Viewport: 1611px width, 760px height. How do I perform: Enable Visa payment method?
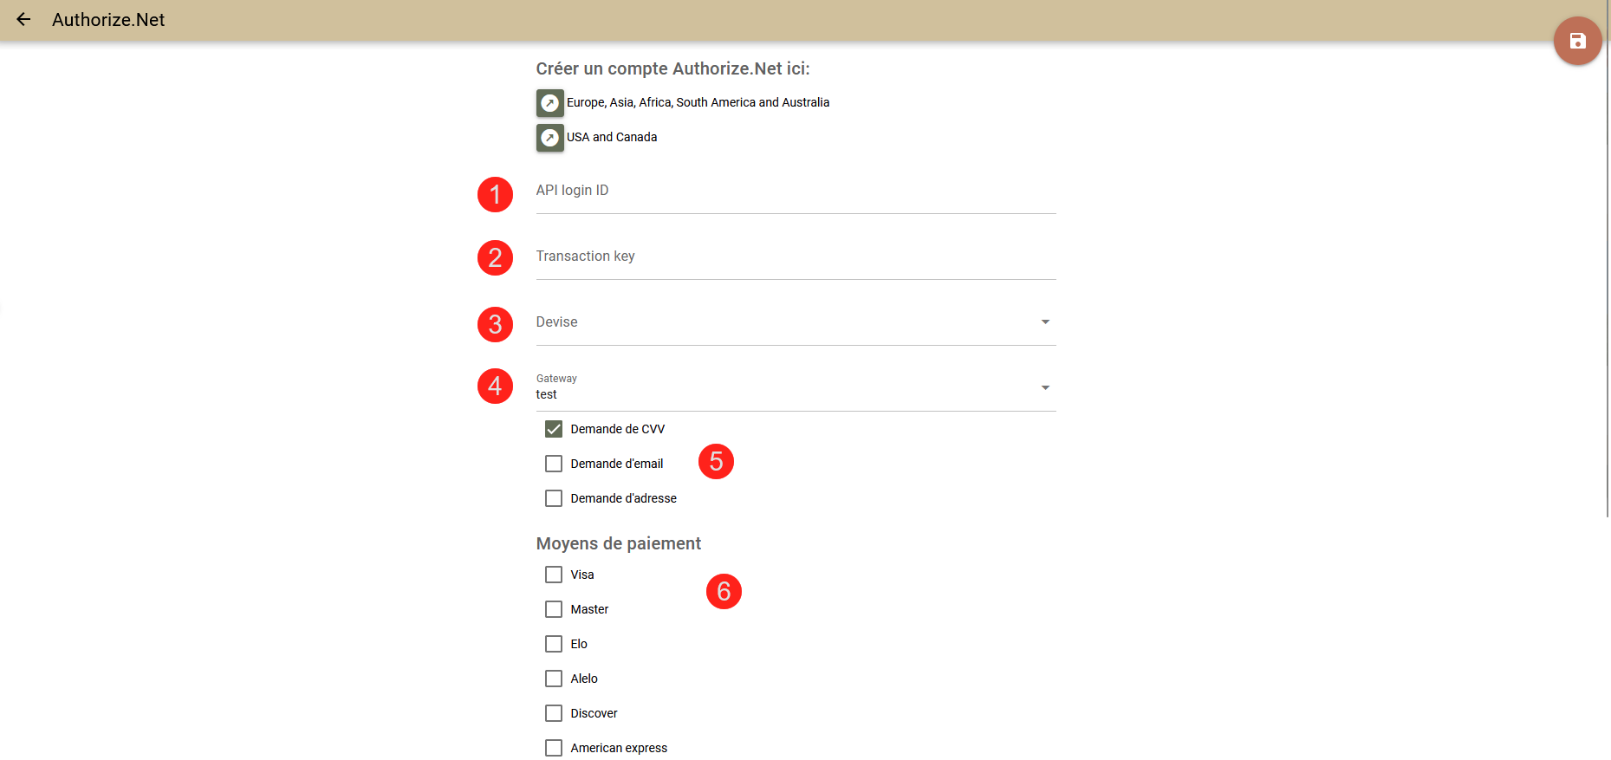click(554, 575)
